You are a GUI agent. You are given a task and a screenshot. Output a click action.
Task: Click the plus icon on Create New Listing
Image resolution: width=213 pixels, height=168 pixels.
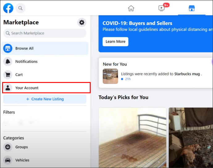pos(28,99)
